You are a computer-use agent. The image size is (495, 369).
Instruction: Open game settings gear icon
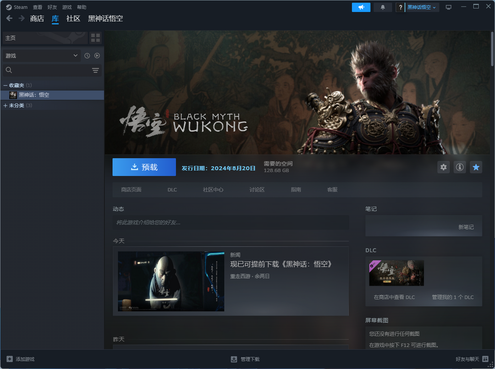click(443, 167)
